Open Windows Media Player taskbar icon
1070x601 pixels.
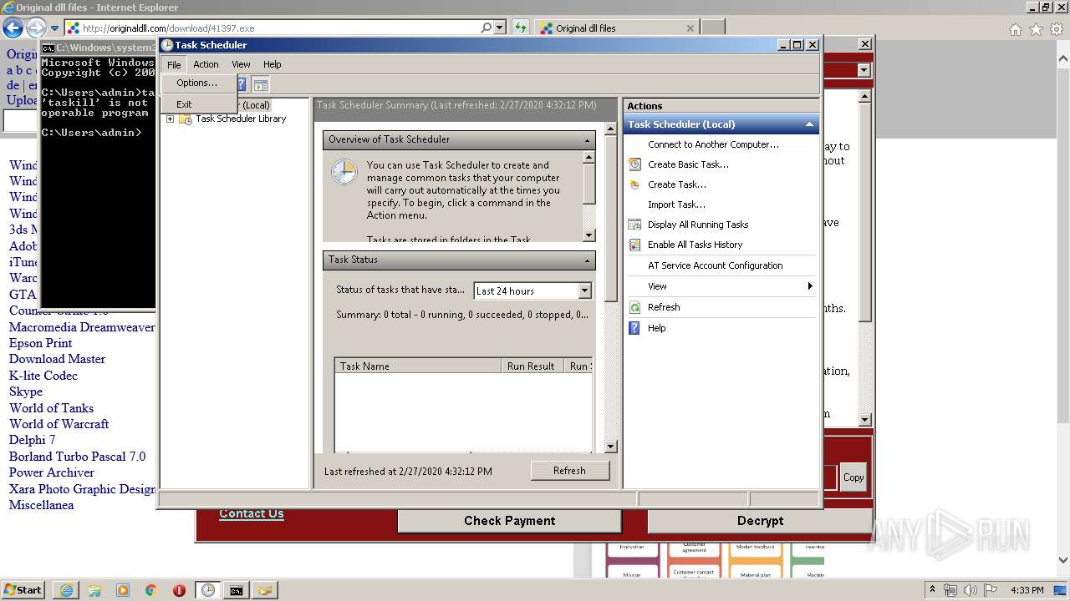coord(123,590)
